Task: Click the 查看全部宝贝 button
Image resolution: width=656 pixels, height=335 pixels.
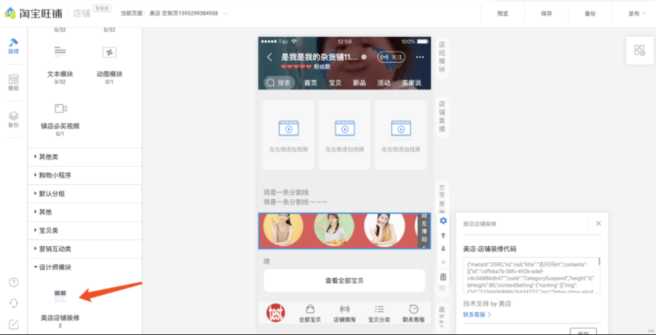Action: tap(344, 281)
